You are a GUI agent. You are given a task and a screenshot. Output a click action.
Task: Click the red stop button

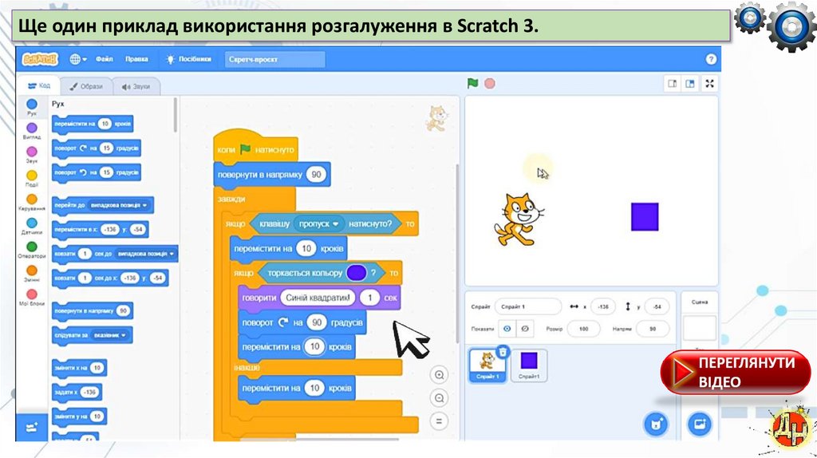tap(490, 83)
